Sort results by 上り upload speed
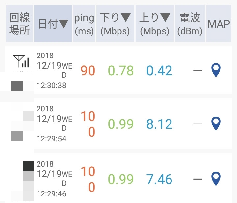The image size is (237, 203). click(x=155, y=24)
